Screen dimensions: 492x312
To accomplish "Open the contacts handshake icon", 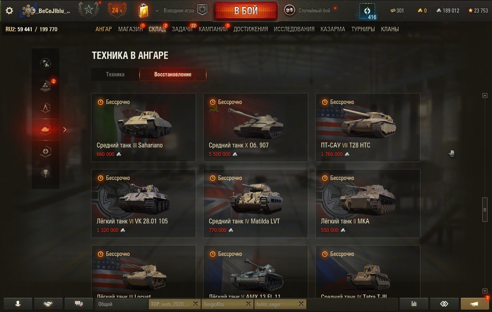I will point(48,303).
